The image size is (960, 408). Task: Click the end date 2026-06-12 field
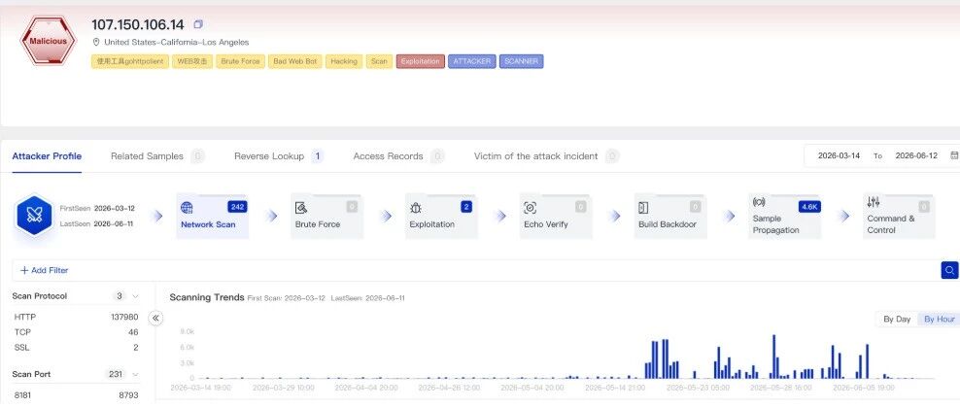pyautogui.click(x=916, y=156)
